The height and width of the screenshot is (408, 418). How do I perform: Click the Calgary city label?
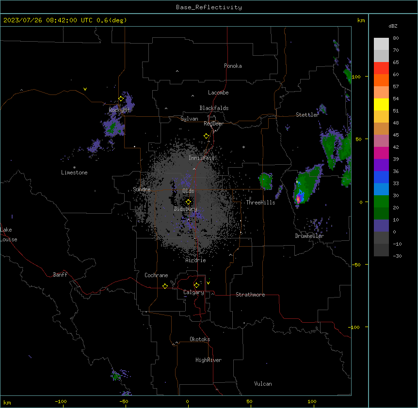193,292
